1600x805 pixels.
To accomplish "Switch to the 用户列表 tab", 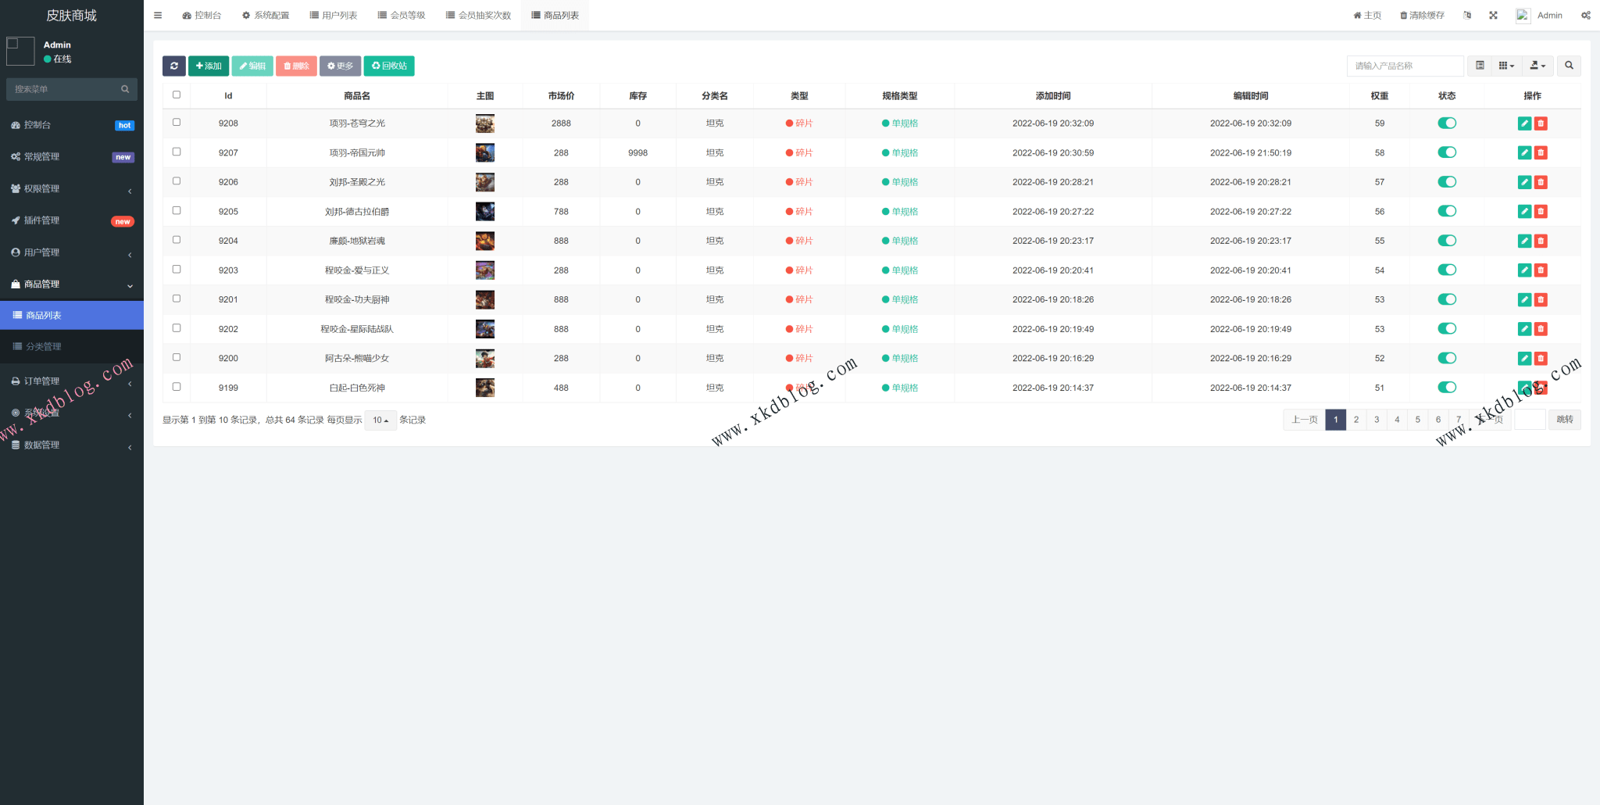I will 334,16.
